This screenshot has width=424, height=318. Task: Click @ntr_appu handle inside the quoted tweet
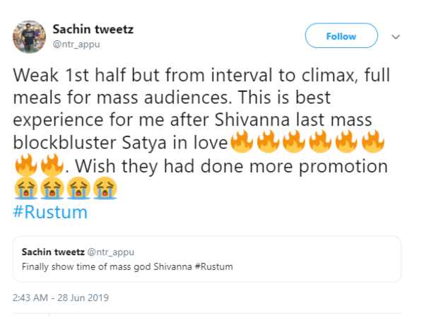(x=110, y=252)
